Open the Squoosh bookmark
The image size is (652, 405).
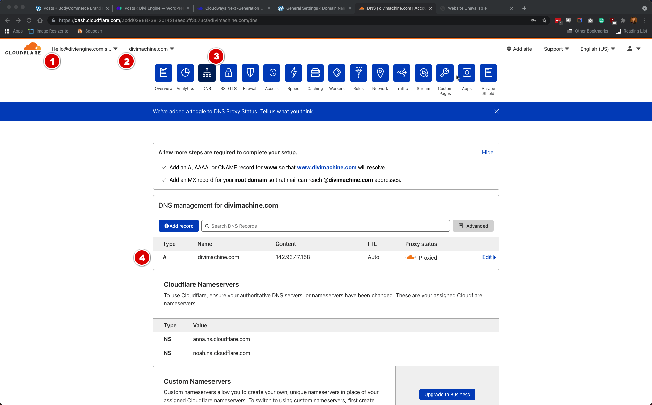tap(90, 31)
